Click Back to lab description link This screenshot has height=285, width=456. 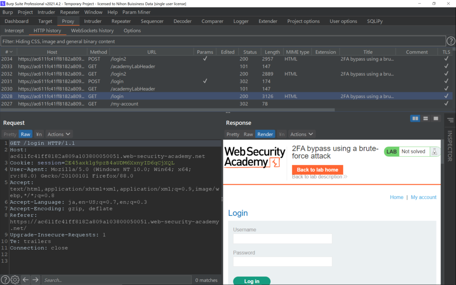coord(320,177)
